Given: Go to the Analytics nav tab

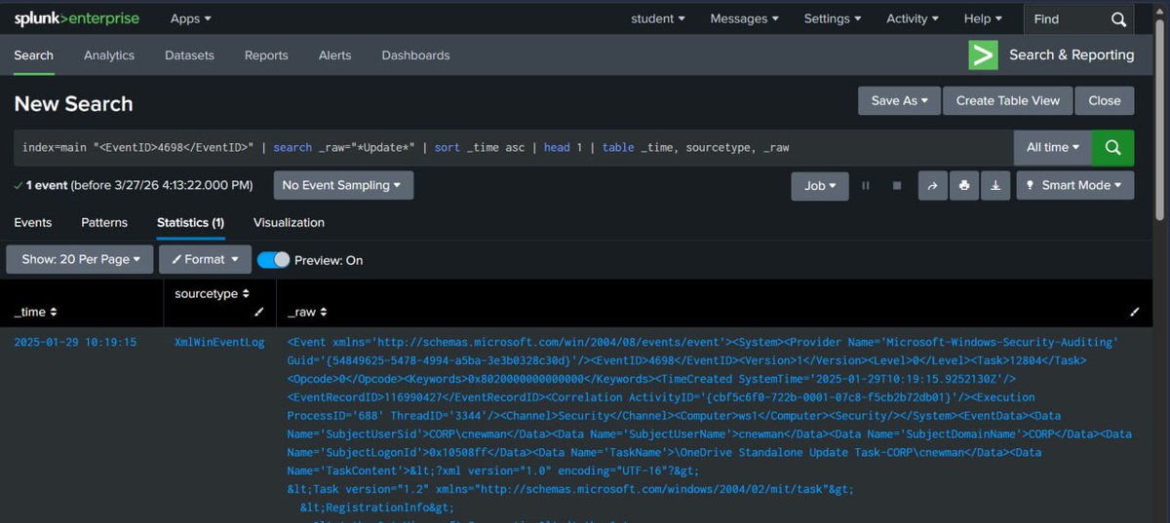Looking at the screenshot, I should click(109, 56).
